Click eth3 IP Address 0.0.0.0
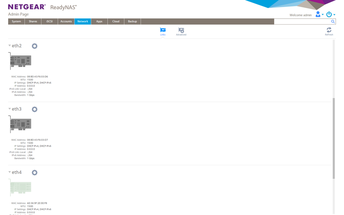 pos(31,149)
